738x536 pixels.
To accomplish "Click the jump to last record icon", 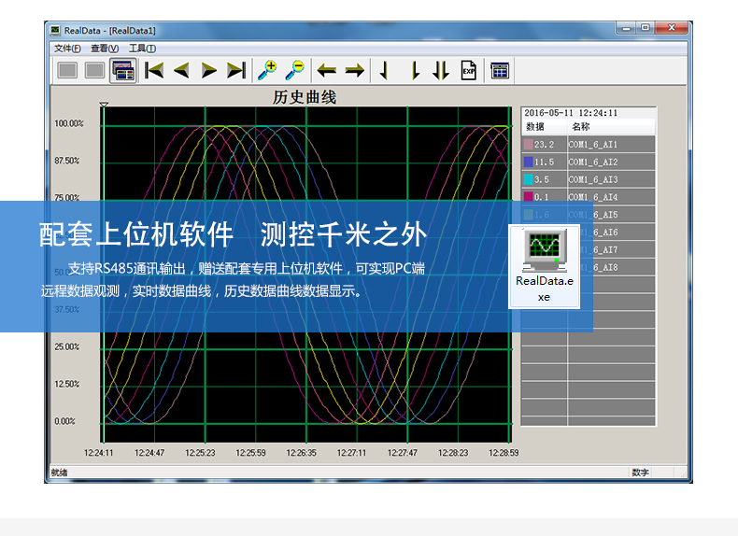I will click(x=236, y=70).
